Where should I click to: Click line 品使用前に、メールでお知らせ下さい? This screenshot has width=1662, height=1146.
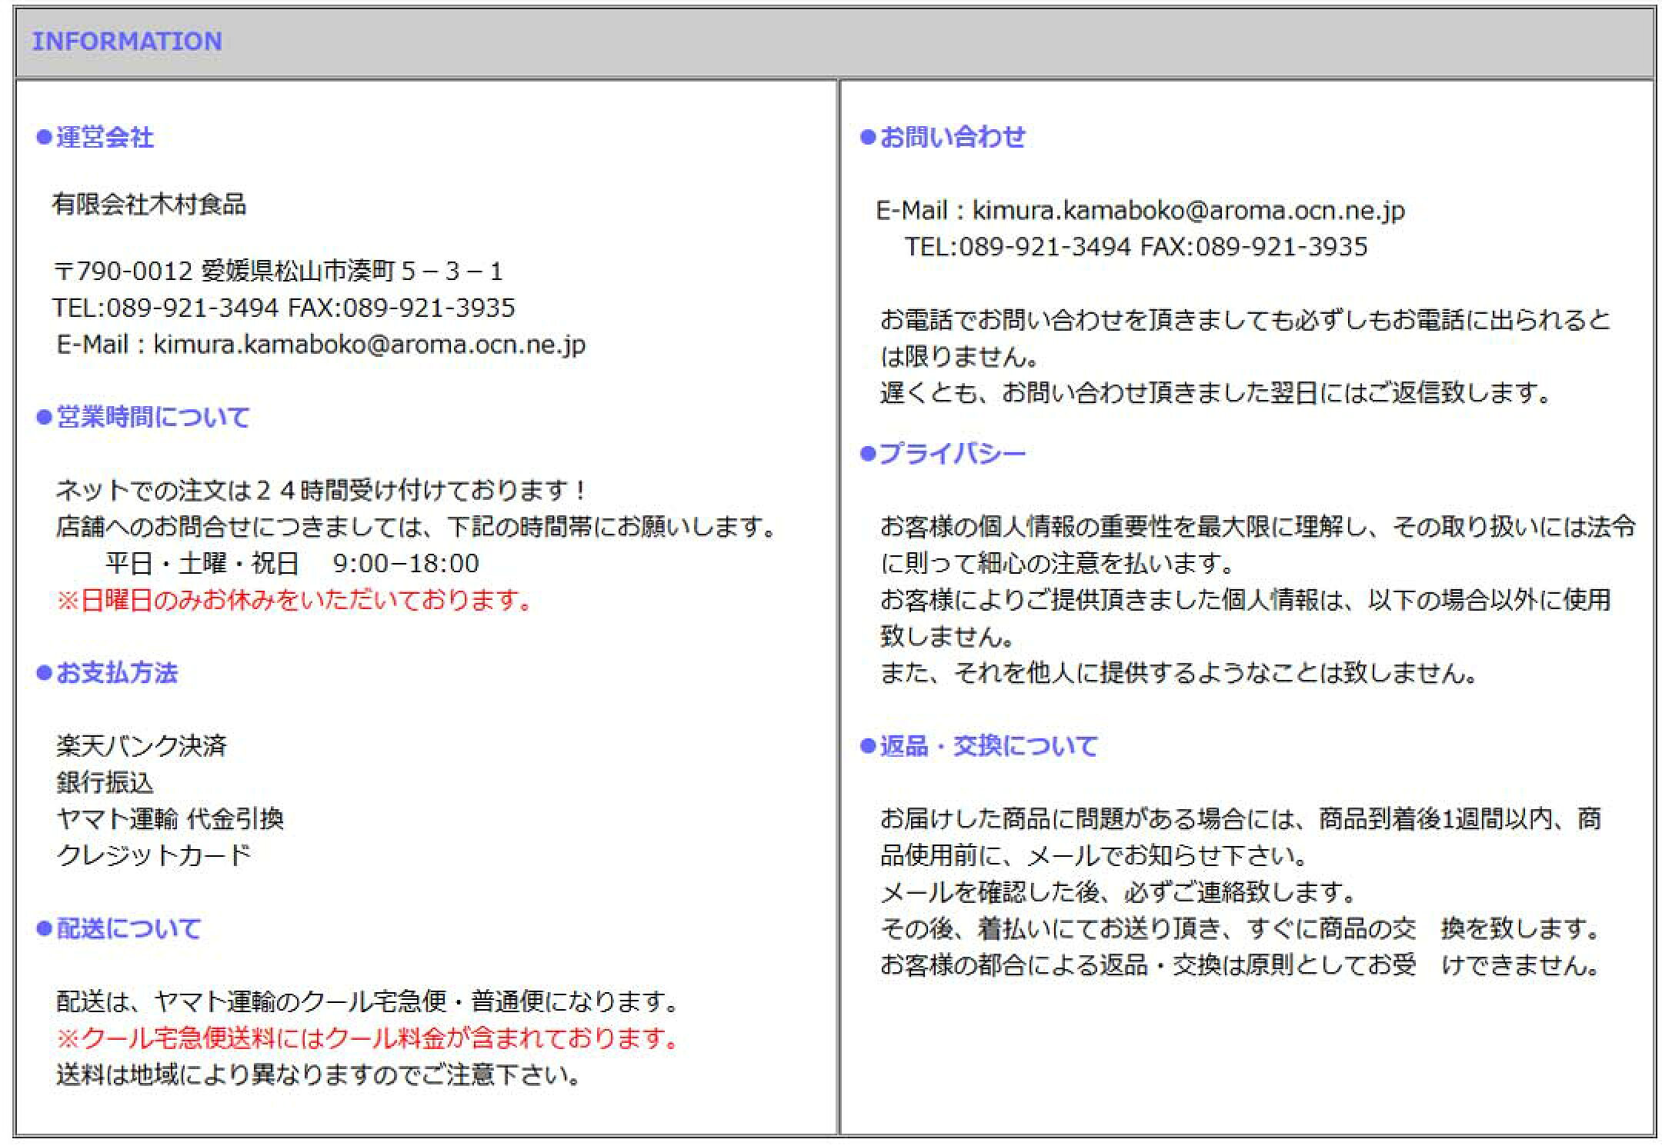[1096, 855]
